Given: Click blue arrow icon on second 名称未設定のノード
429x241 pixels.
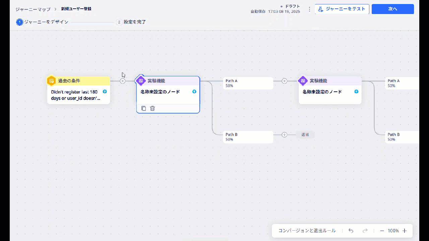Looking at the screenshot, I should point(356,91).
